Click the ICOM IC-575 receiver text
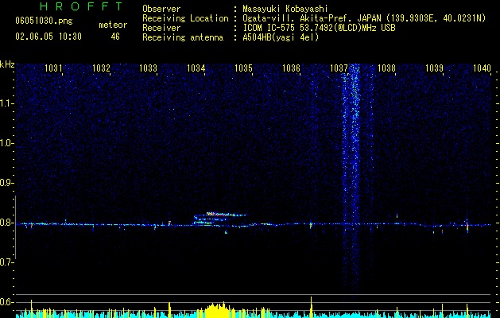The height and width of the screenshot is (318, 500). tap(319, 28)
